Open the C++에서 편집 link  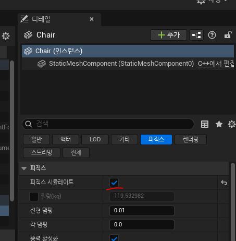click(216, 64)
